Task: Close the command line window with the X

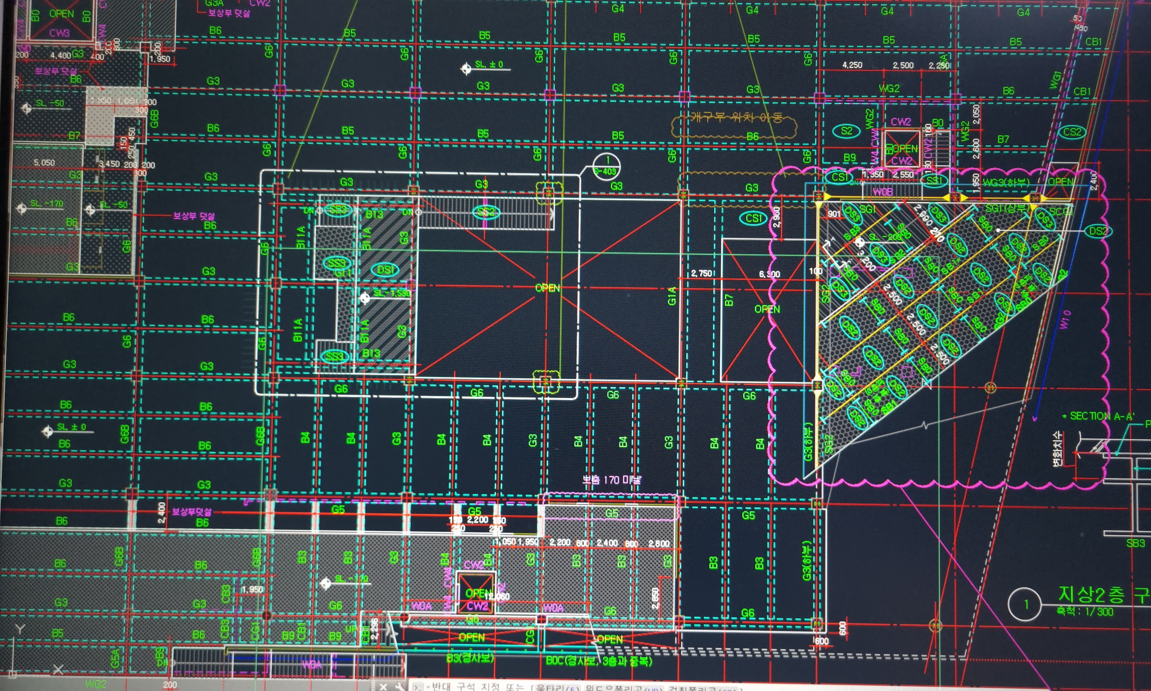Action: click(383, 687)
